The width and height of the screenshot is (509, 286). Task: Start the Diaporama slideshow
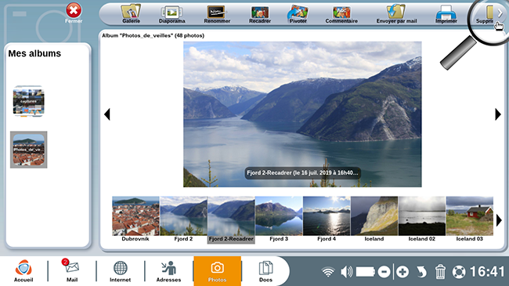click(x=171, y=14)
